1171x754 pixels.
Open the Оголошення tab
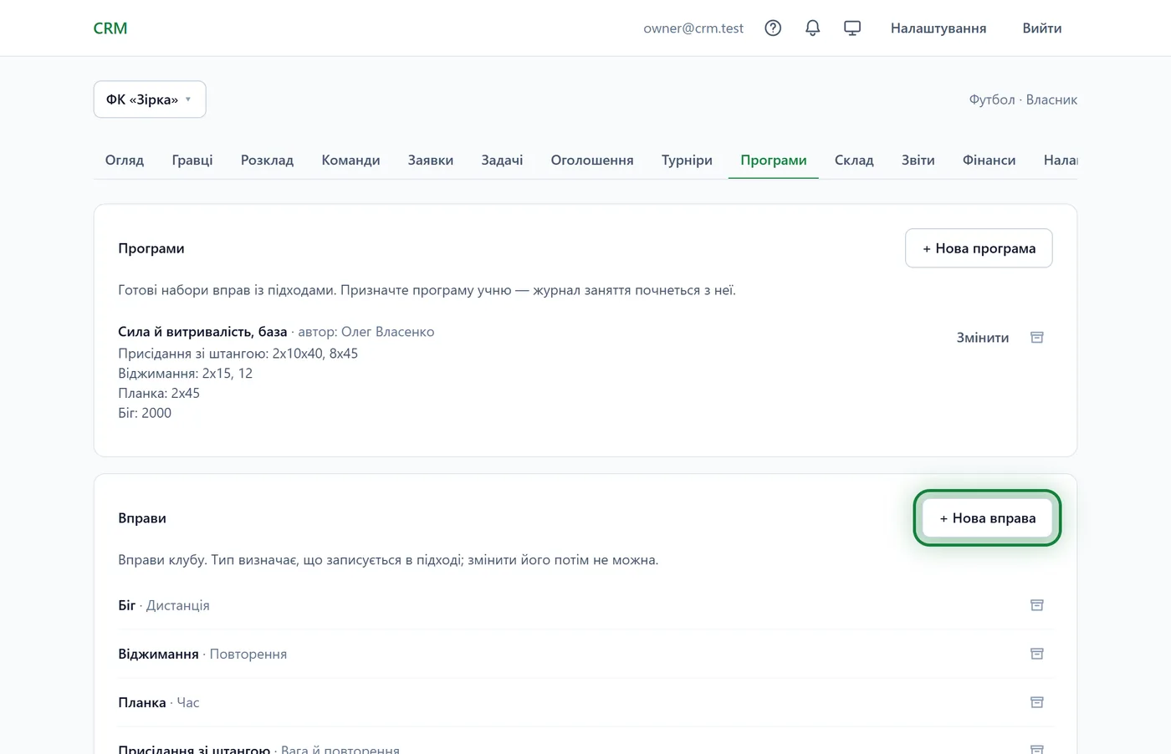(592, 160)
